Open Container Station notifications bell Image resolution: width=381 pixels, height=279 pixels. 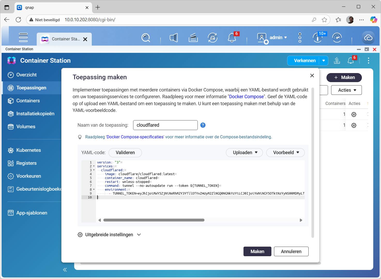[x=351, y=61]
